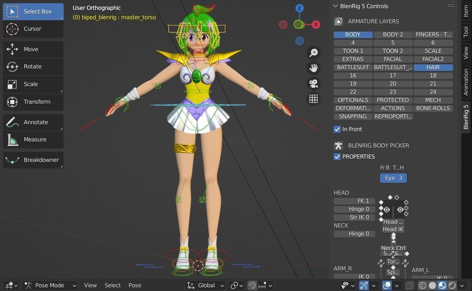Adjust the HEAD Hinge 0 slider
Image resolution: width=472 pixels, height=291 pixels.
(354, 209)
